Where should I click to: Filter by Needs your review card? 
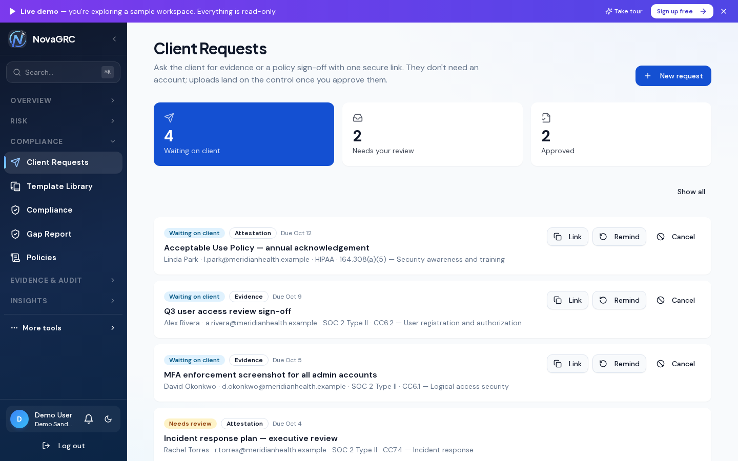pos(433,134)
